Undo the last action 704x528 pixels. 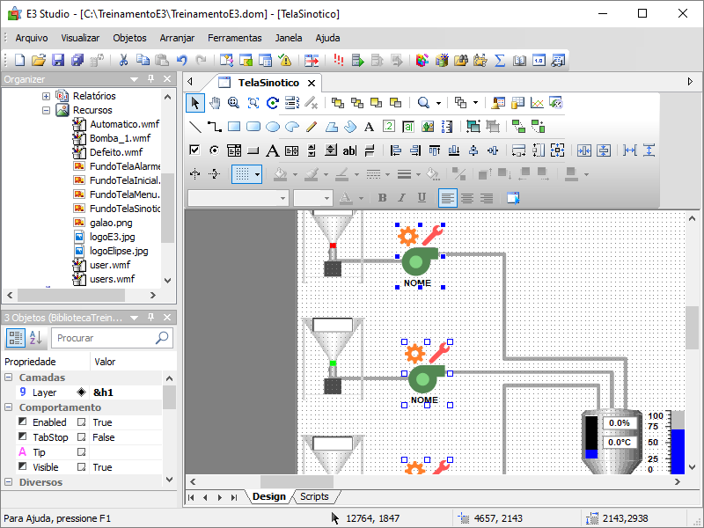coord(181,60)
